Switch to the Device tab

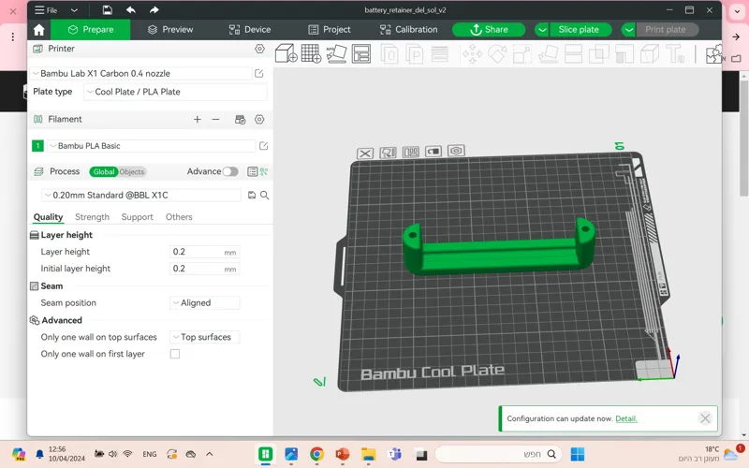250,30
